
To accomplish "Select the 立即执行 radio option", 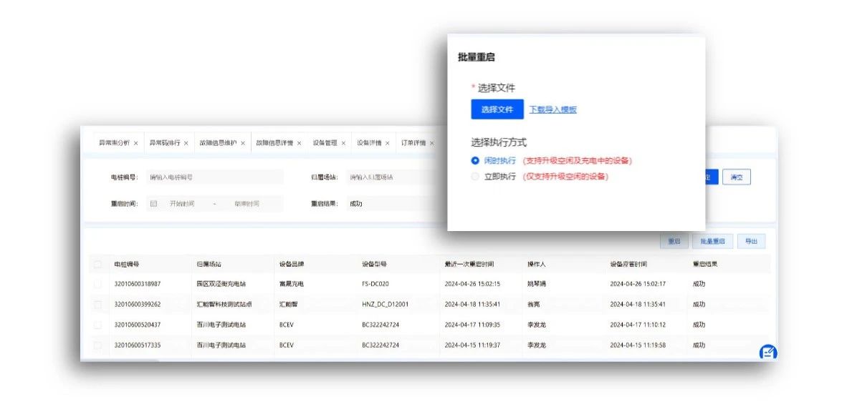I will point(475,177).
